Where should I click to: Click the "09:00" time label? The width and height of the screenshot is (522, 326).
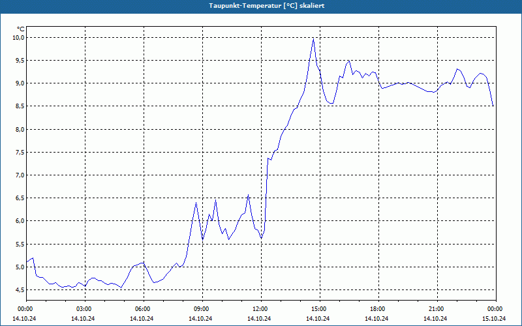coord(202,309)
